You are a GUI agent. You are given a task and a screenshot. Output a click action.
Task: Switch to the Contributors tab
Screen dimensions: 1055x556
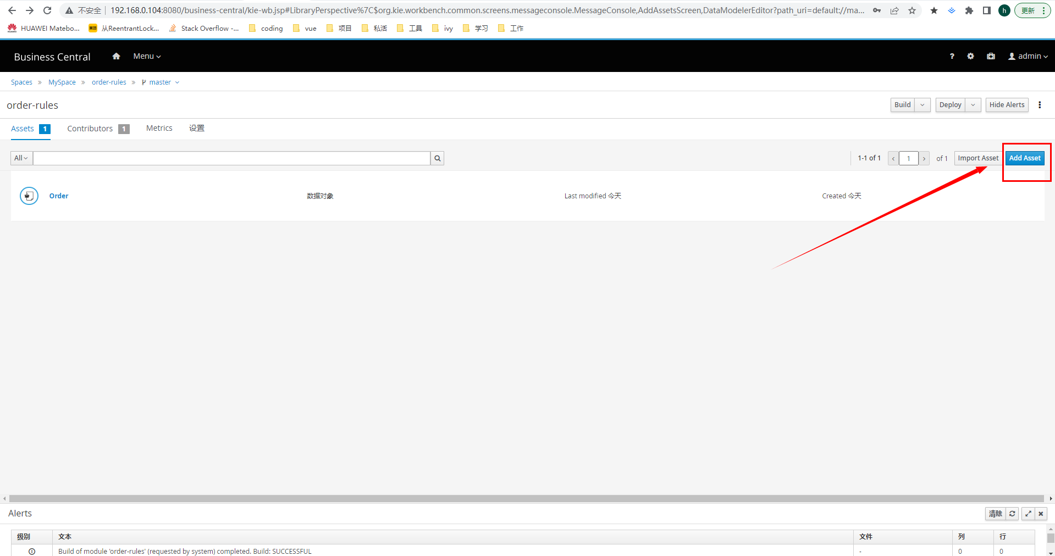(x=90, y=129)
